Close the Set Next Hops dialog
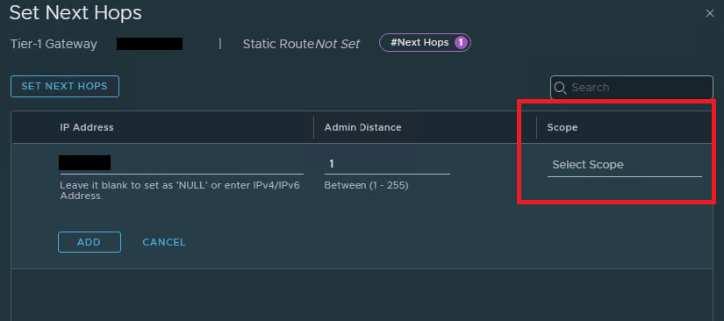The height and width of the screenshot is (321, 724). pyautogui.click(x=710, y=13)
